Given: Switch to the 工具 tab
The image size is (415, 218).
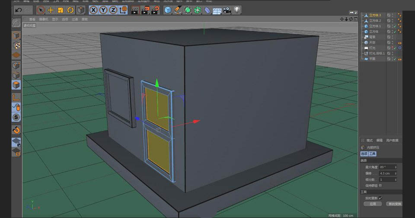Looking at the screenshot, I should tap(372, 154).
